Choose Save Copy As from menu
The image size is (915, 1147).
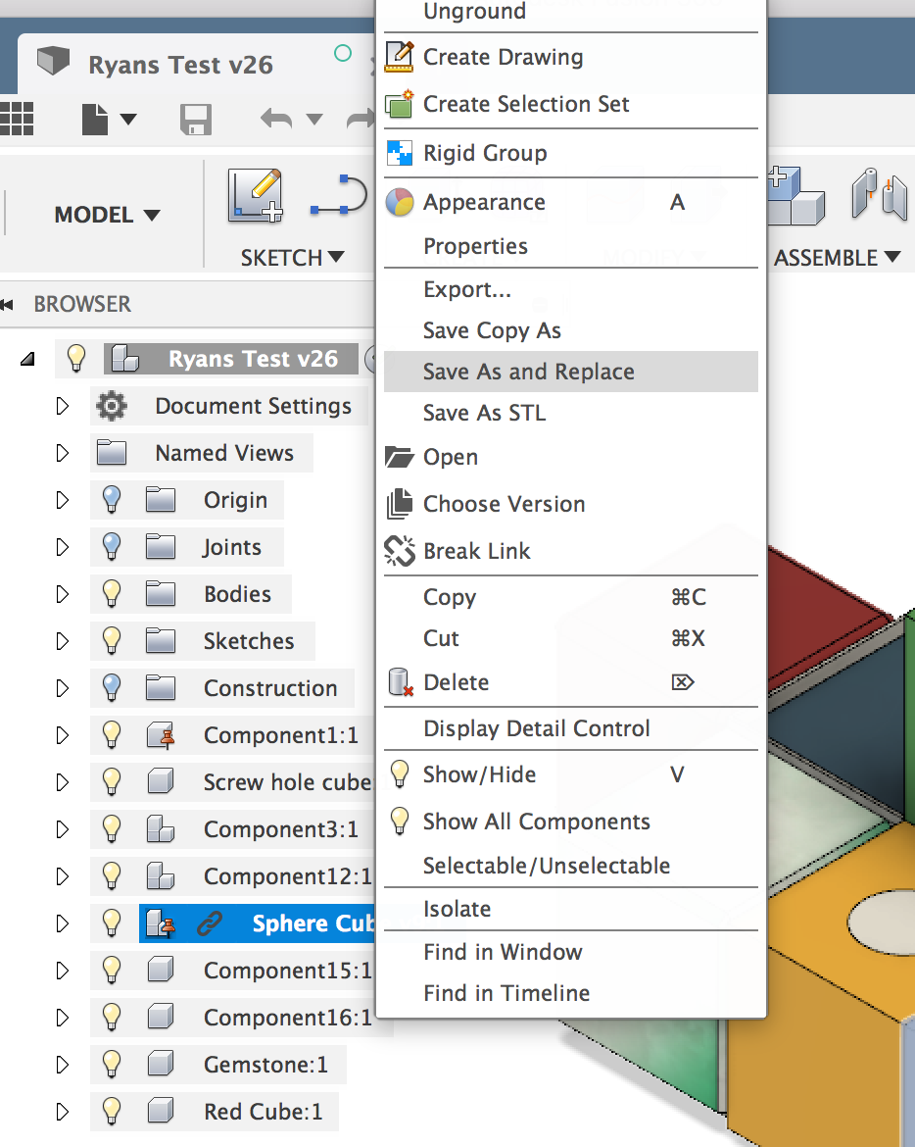[x=571, y=330]
